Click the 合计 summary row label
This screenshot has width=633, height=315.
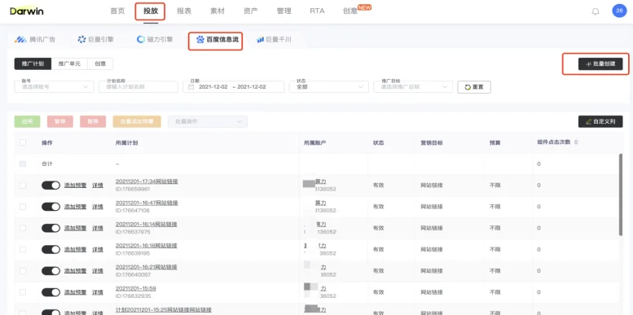coord(46,164)
